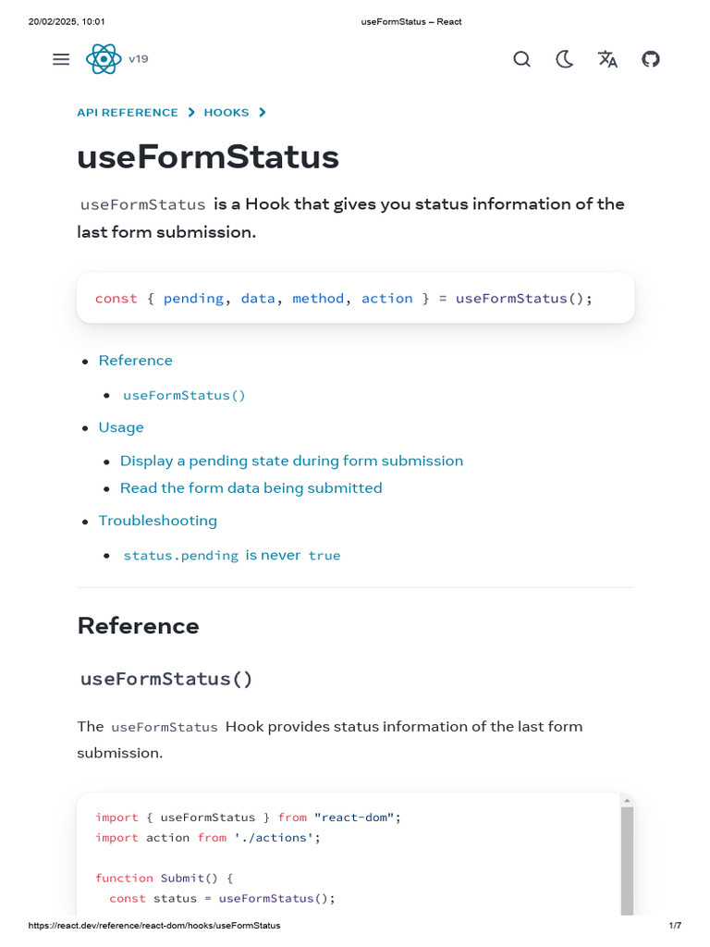Open the hamburger navigation menu
The width and height of the screenshot is (710, 947).
[61, 59]
